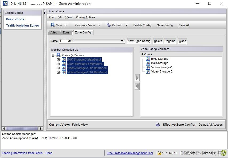
Task: Click Clear All in toolbar
Action: pyautogui.click(x=184, y=25)
